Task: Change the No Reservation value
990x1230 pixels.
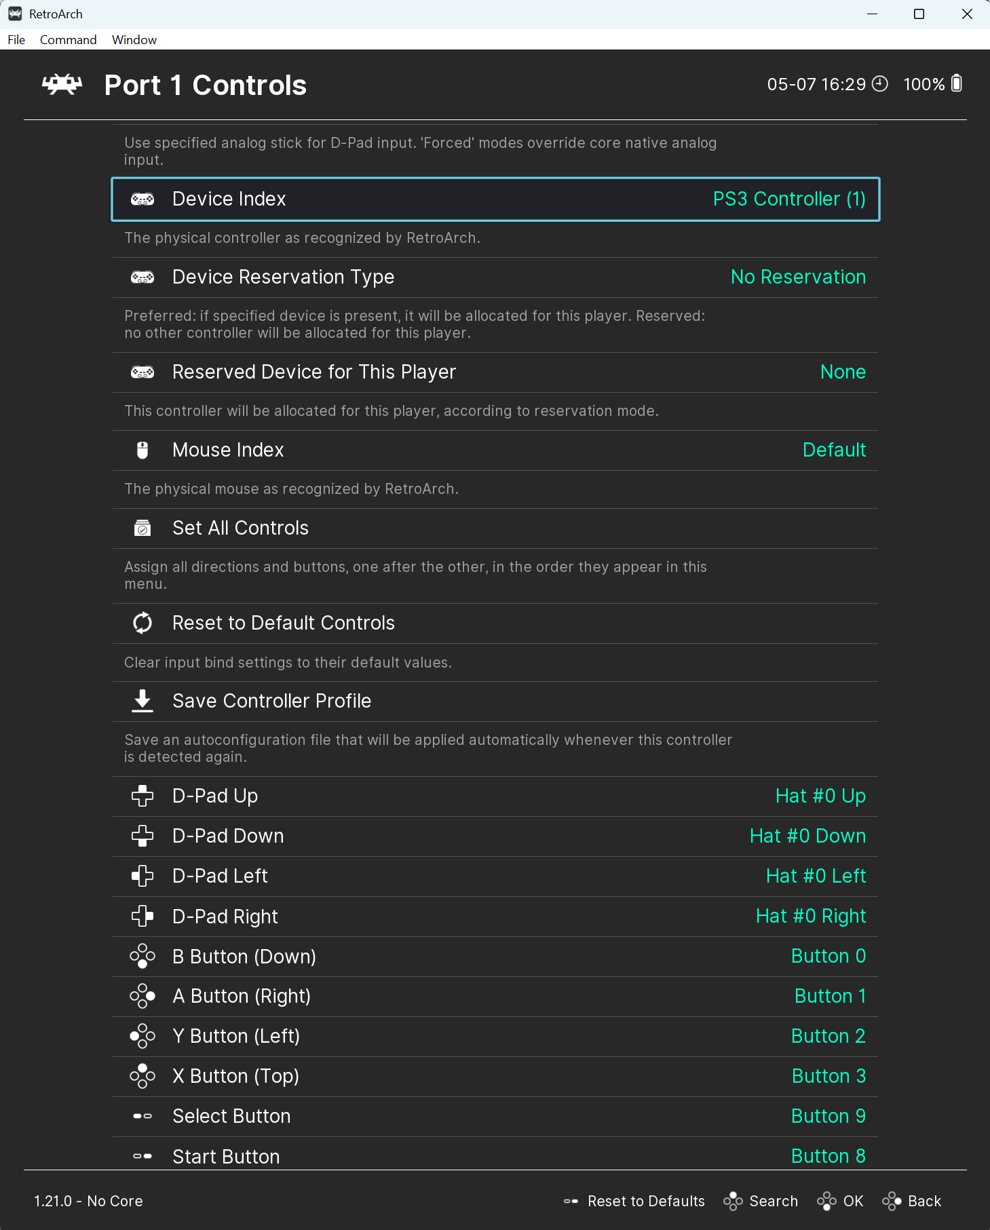Action: pos(798,277)
